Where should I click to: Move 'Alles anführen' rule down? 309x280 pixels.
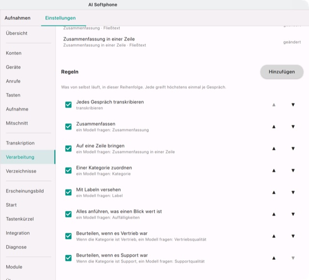pos(293,214)
